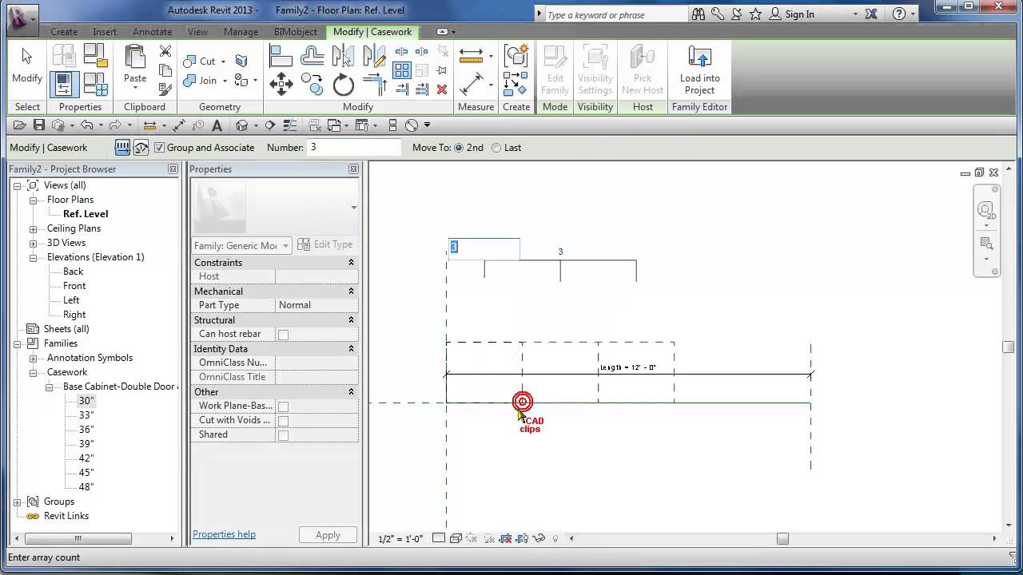Screen dimensions: 1023x575
Task: Select the Copy tool
Action: pyautogui.click(x=312, y=84)
